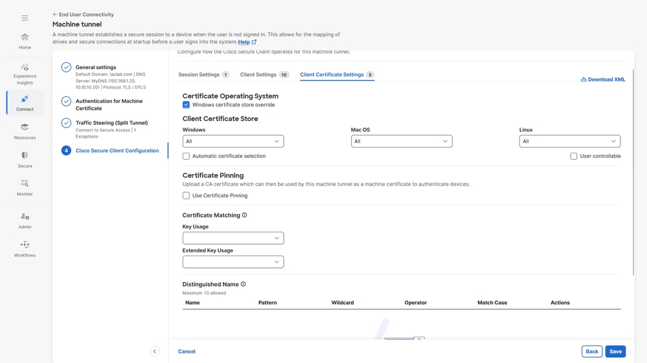Click the Operator column header
647x363 pixels.
click(x=416, y=302)
